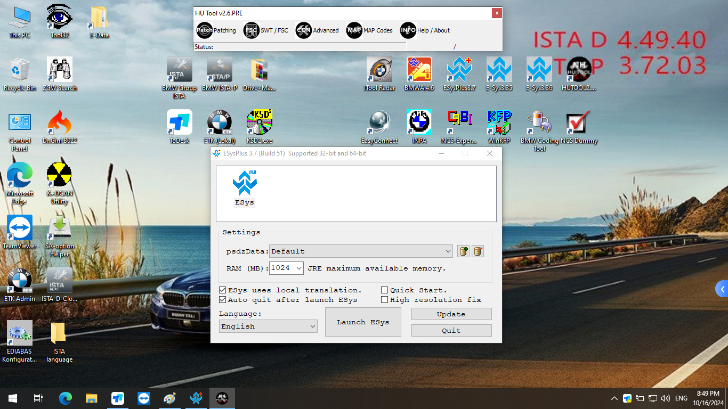Image resolution: width=728 pixels, height=409 pixels.
Task: Open TeamViewer desktop icon
Action: point(20,232)
